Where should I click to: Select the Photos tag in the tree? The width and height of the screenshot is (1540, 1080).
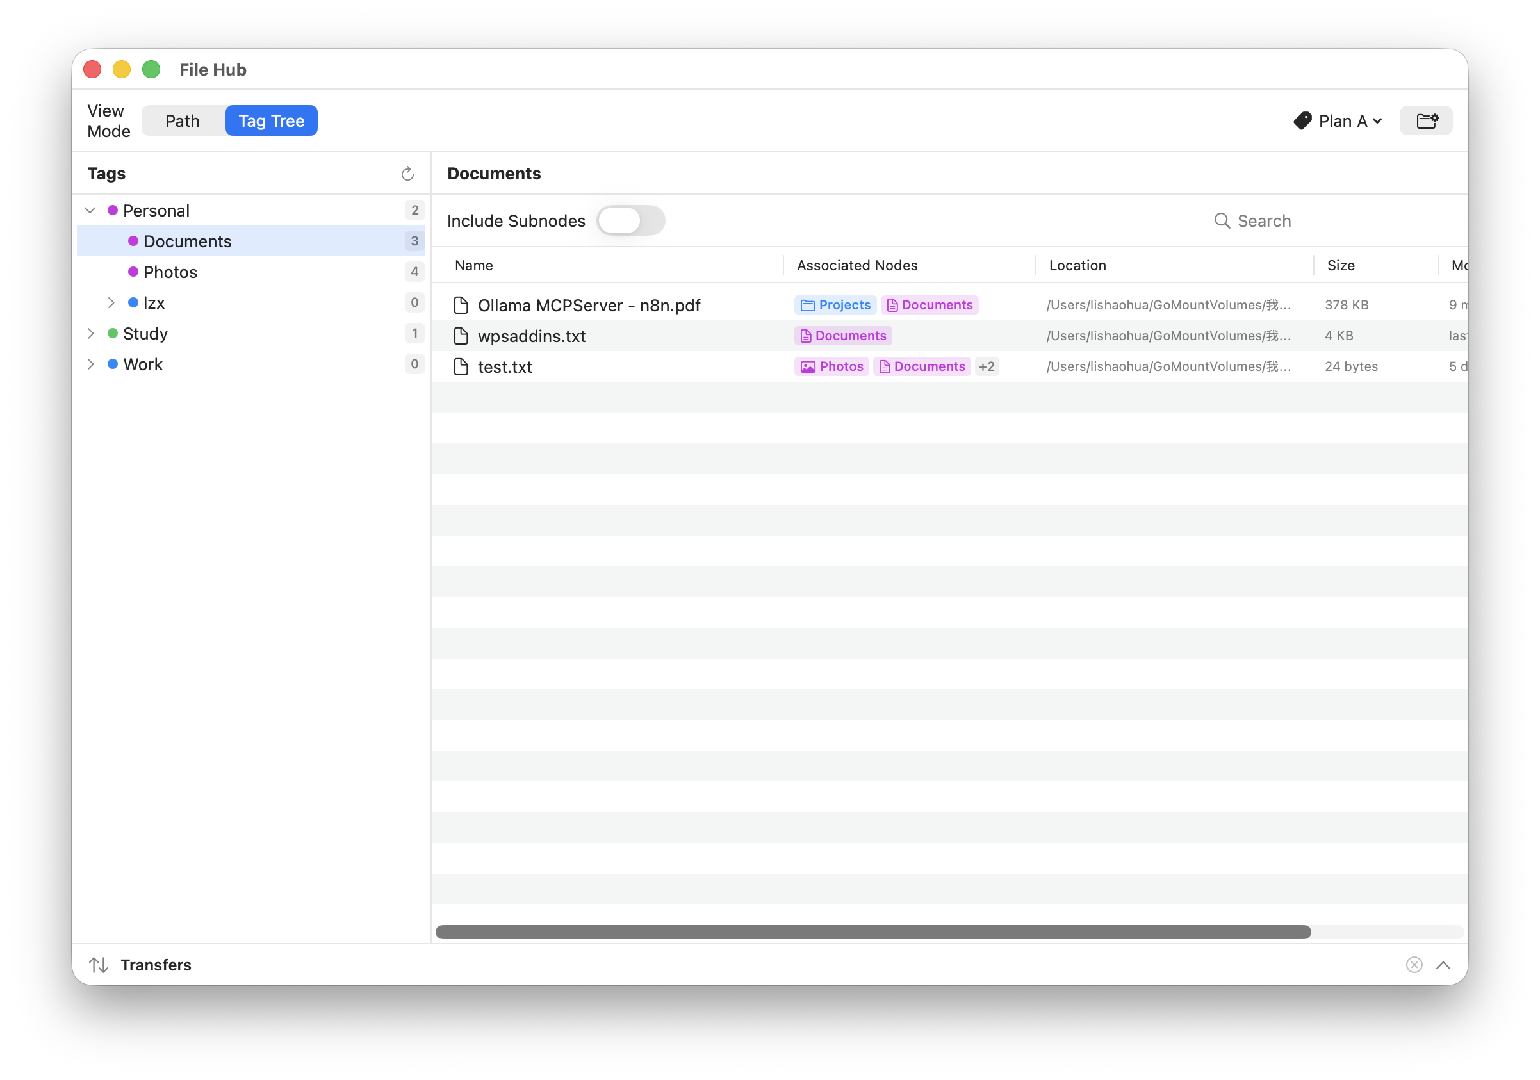pos(251,272)
